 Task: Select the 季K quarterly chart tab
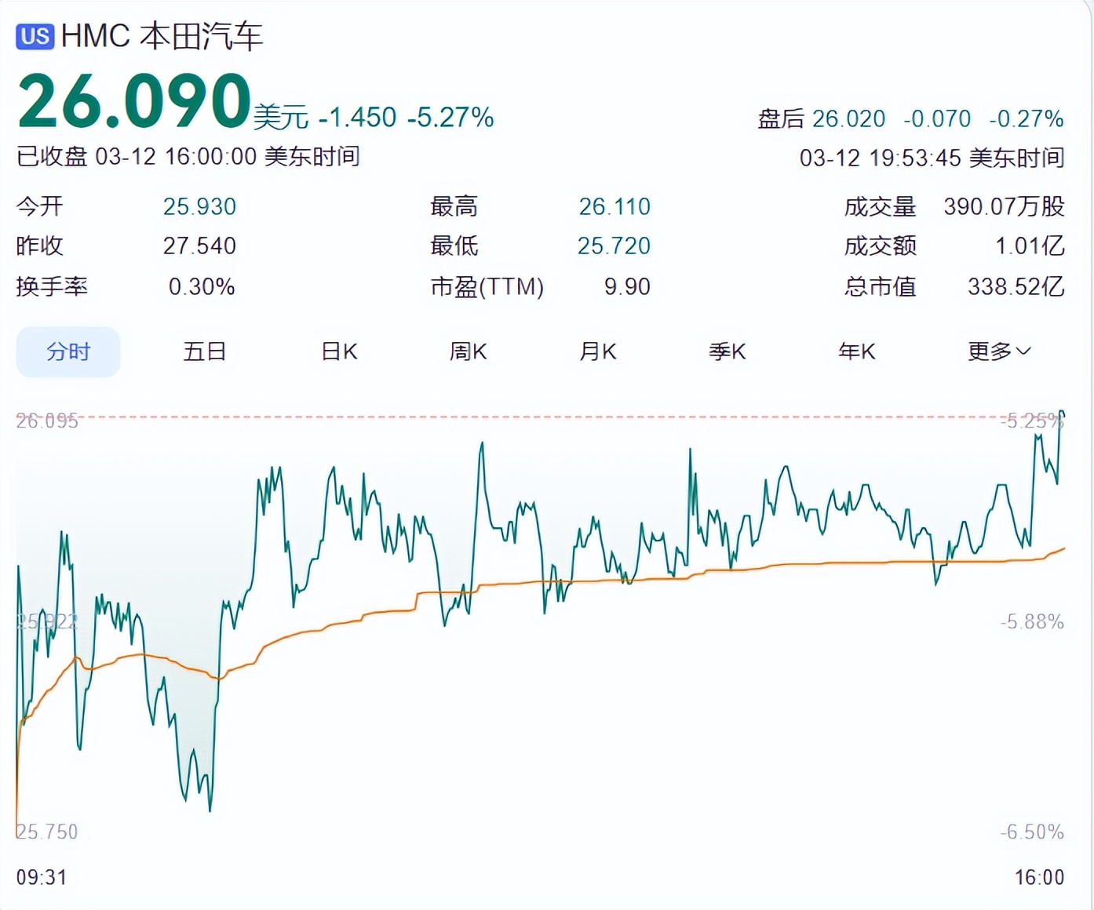[x=728, y=352]
